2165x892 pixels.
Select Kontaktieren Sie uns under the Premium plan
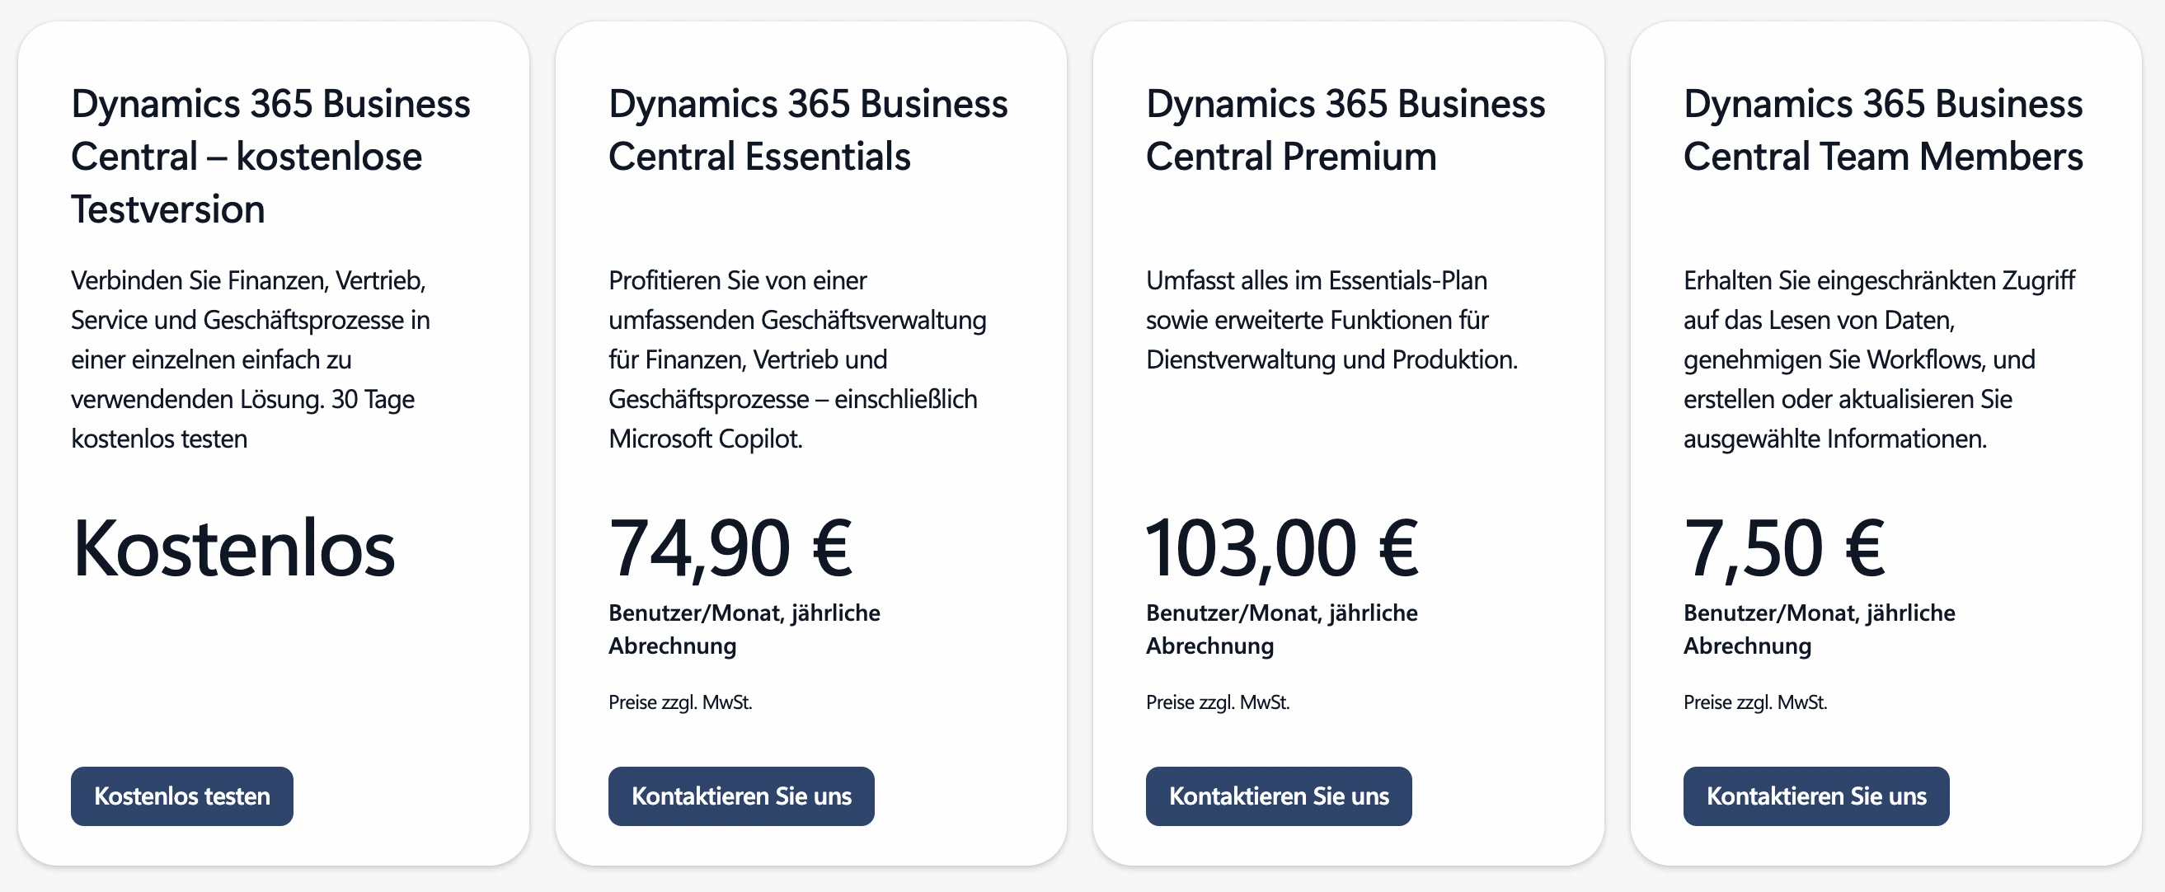pyautogui.click(x=1279, y=796)
